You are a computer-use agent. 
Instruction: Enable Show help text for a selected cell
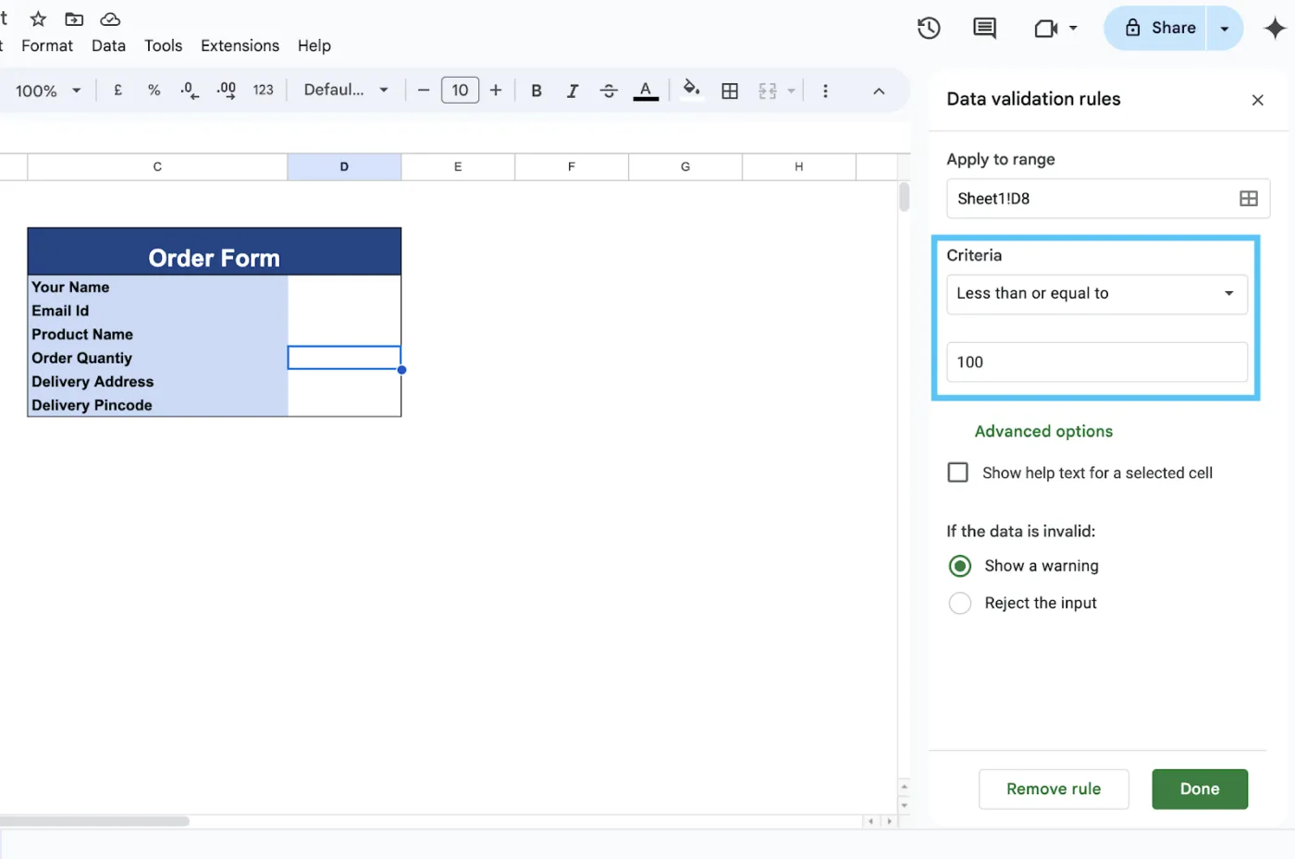[x=957, y=472]
